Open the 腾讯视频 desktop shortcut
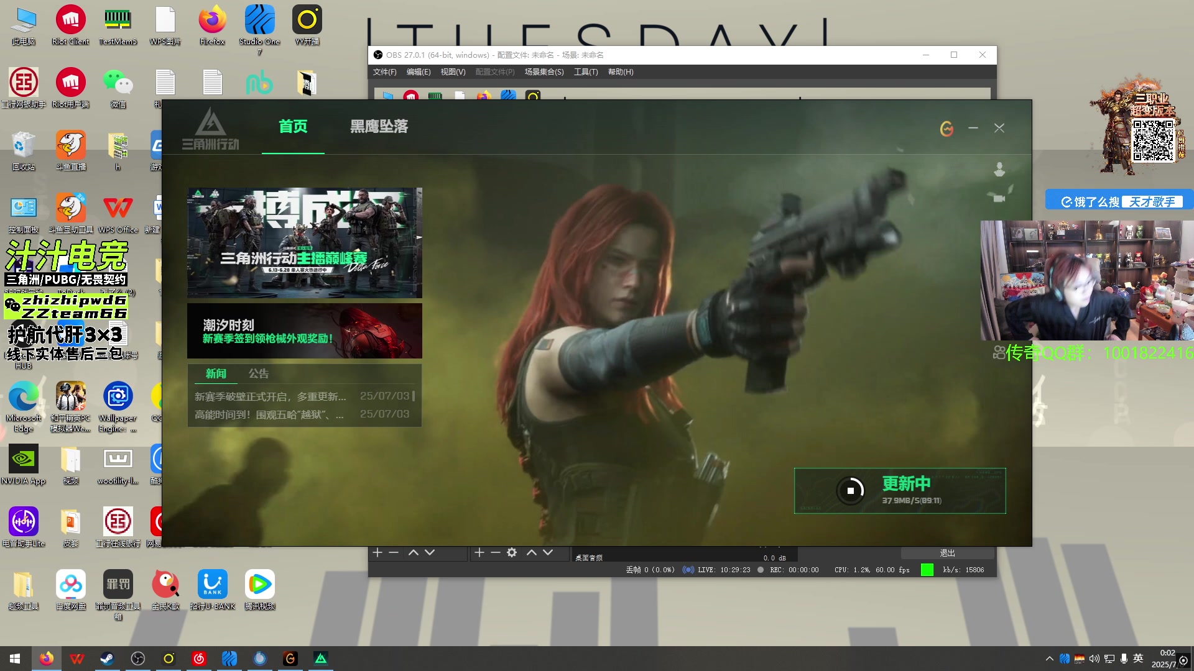The height and width of the screenshot is (671, 1194). click(260, 590)
